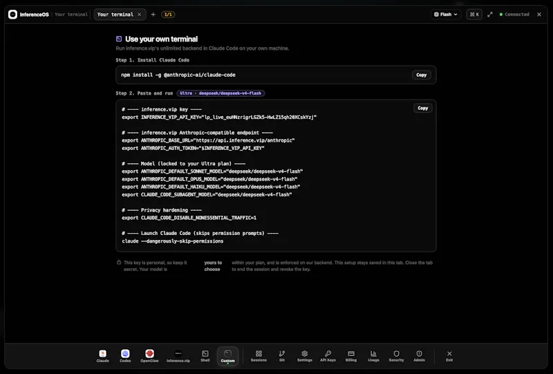Click the INFERENCE_VIP_API_KEY export line
553x374 pixels.
coord(219,117)
